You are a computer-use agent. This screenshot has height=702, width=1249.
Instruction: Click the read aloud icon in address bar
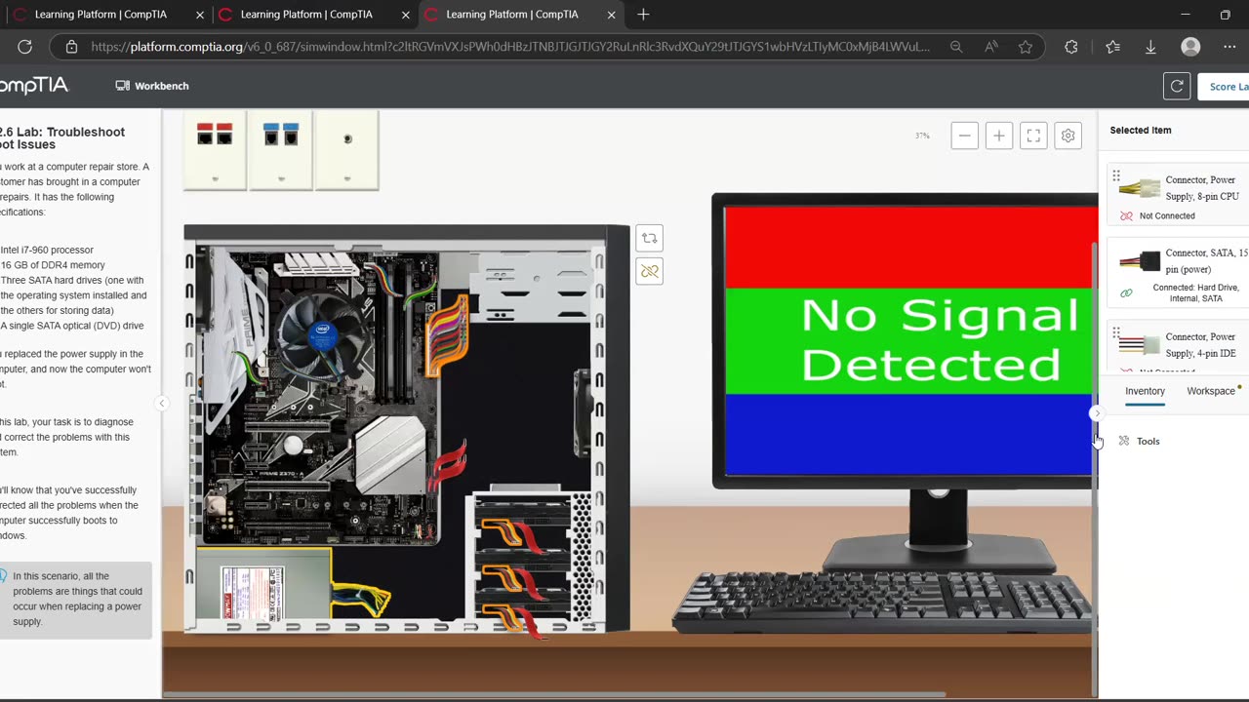tap(990, 47)
